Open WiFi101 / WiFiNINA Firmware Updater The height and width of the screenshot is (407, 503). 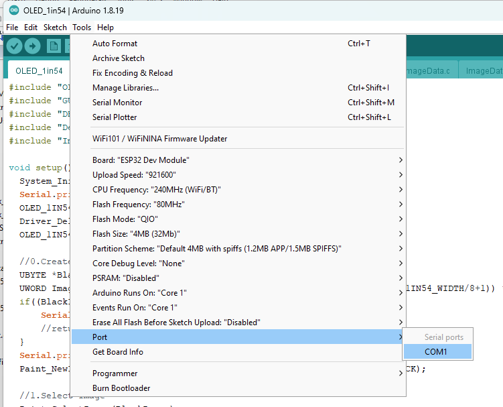(238, 139)
